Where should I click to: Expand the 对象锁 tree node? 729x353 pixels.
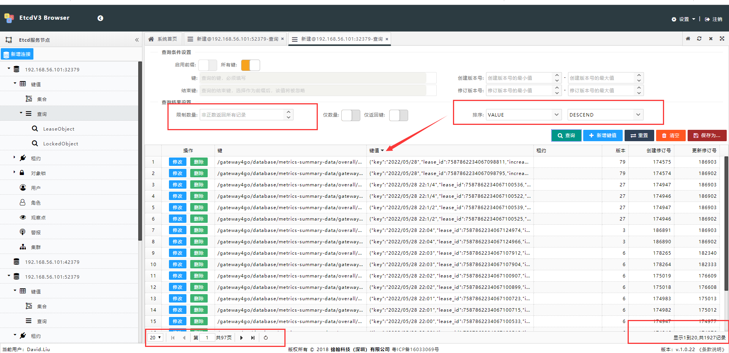[x=14, y=172]
